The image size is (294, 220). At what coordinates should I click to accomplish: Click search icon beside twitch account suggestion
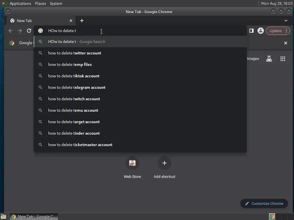(x=40, y=99)
